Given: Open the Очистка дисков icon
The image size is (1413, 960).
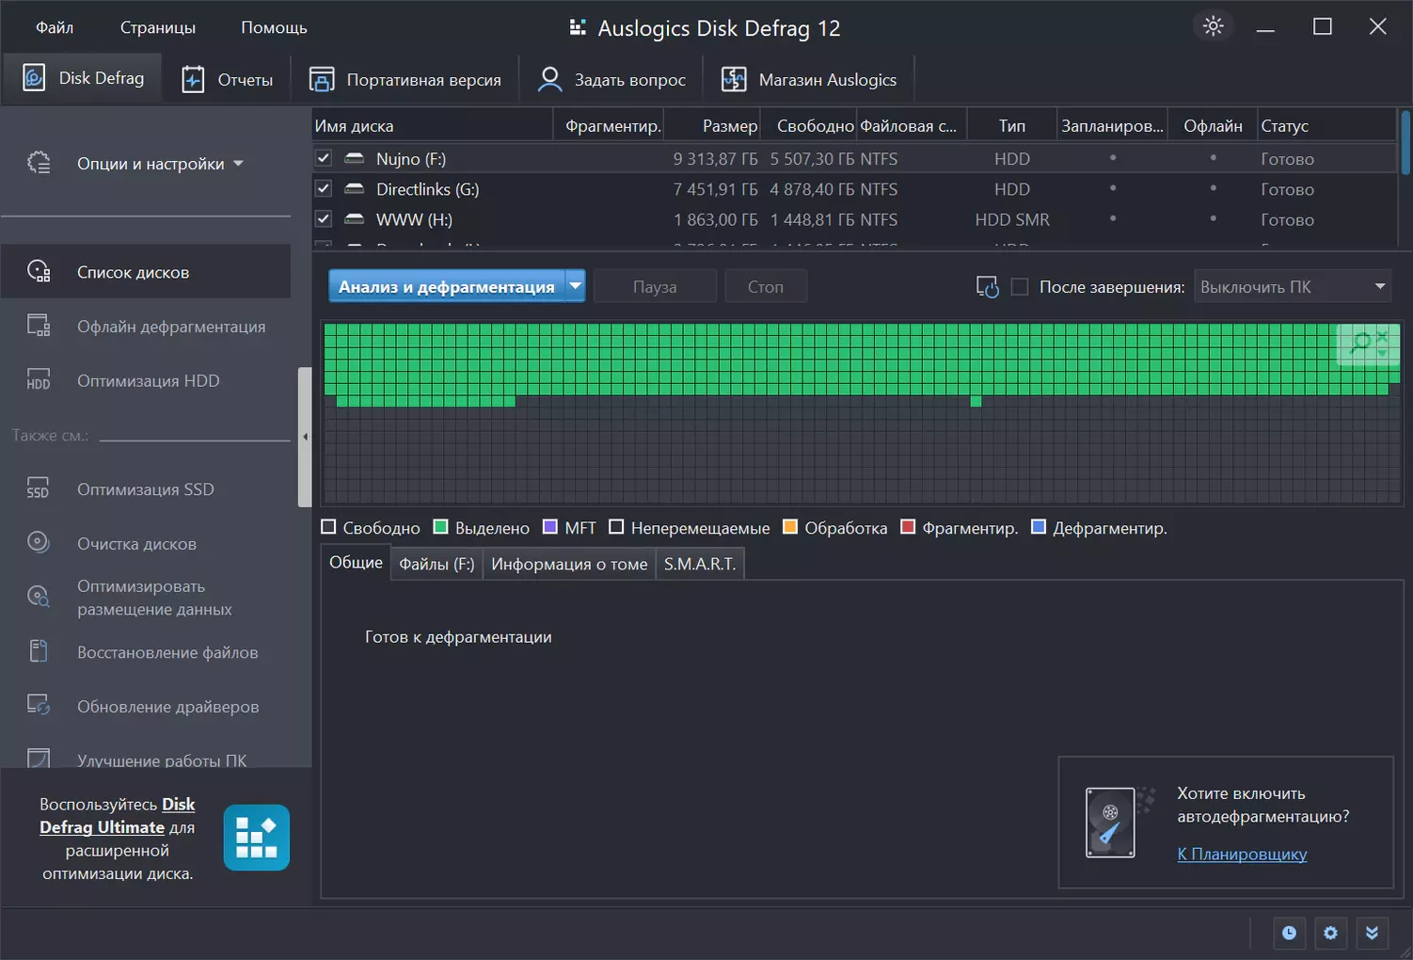Looking at the screenshot, I should [x=39, y=543].
